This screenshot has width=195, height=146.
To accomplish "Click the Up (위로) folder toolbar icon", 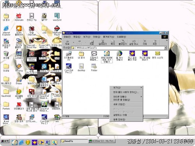I will pyautogui.click(x=92, y=42).
